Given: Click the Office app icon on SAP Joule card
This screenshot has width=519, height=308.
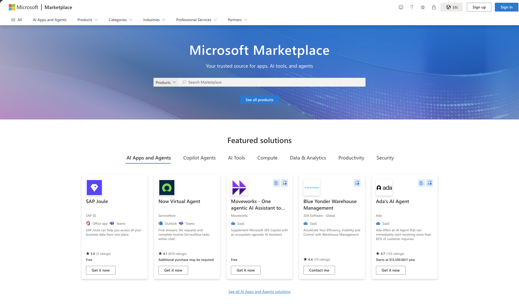Looking at the screenshot, I should click(88, 223).
